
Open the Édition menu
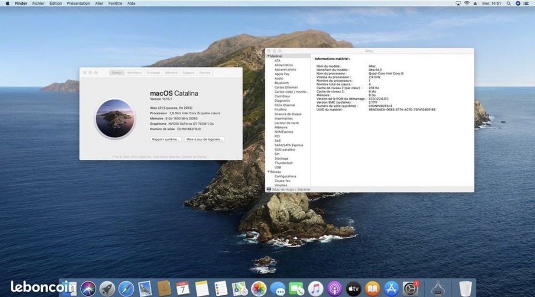[x=56, y=3]
